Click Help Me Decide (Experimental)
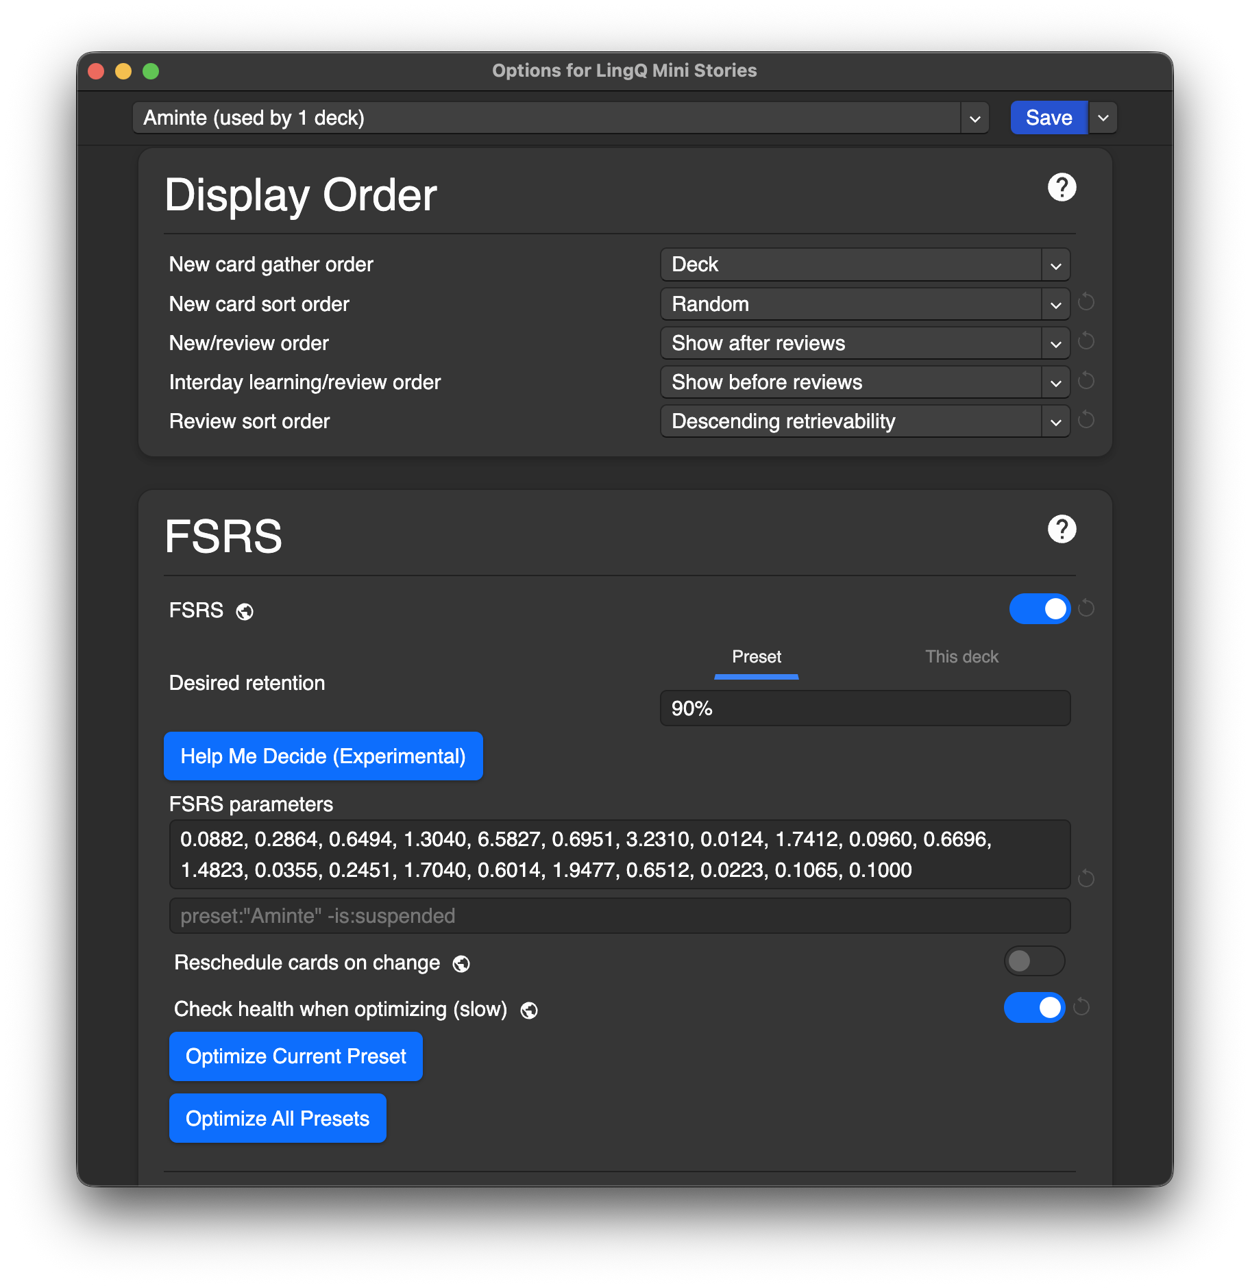 coord(323,756)
